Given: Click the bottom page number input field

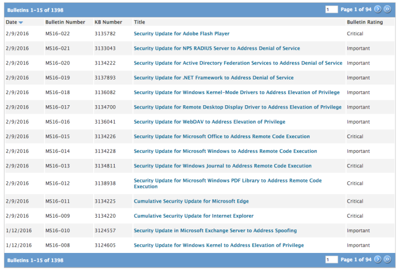Looking at the screenshot, I should (x=331, y=260).
